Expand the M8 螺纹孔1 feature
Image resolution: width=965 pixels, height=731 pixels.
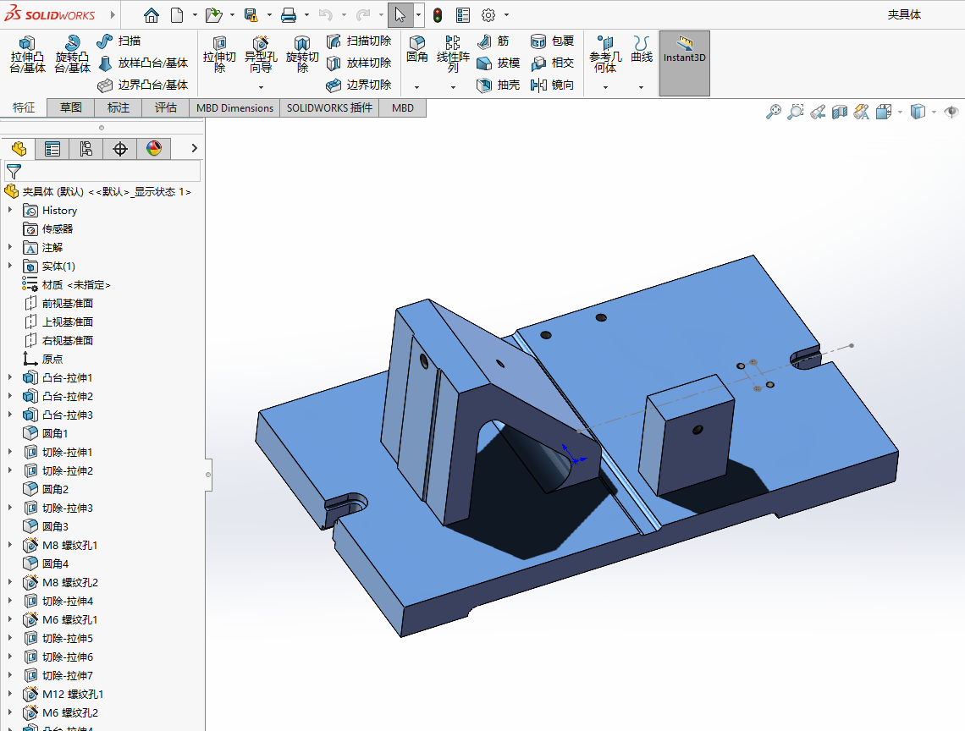pos(10,545)
